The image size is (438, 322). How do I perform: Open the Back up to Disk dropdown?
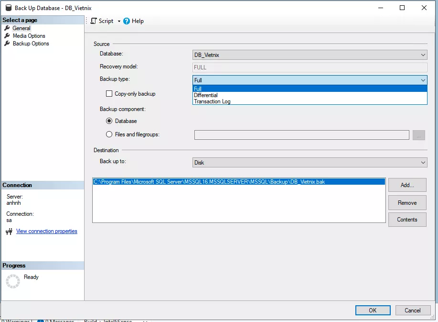310,163
